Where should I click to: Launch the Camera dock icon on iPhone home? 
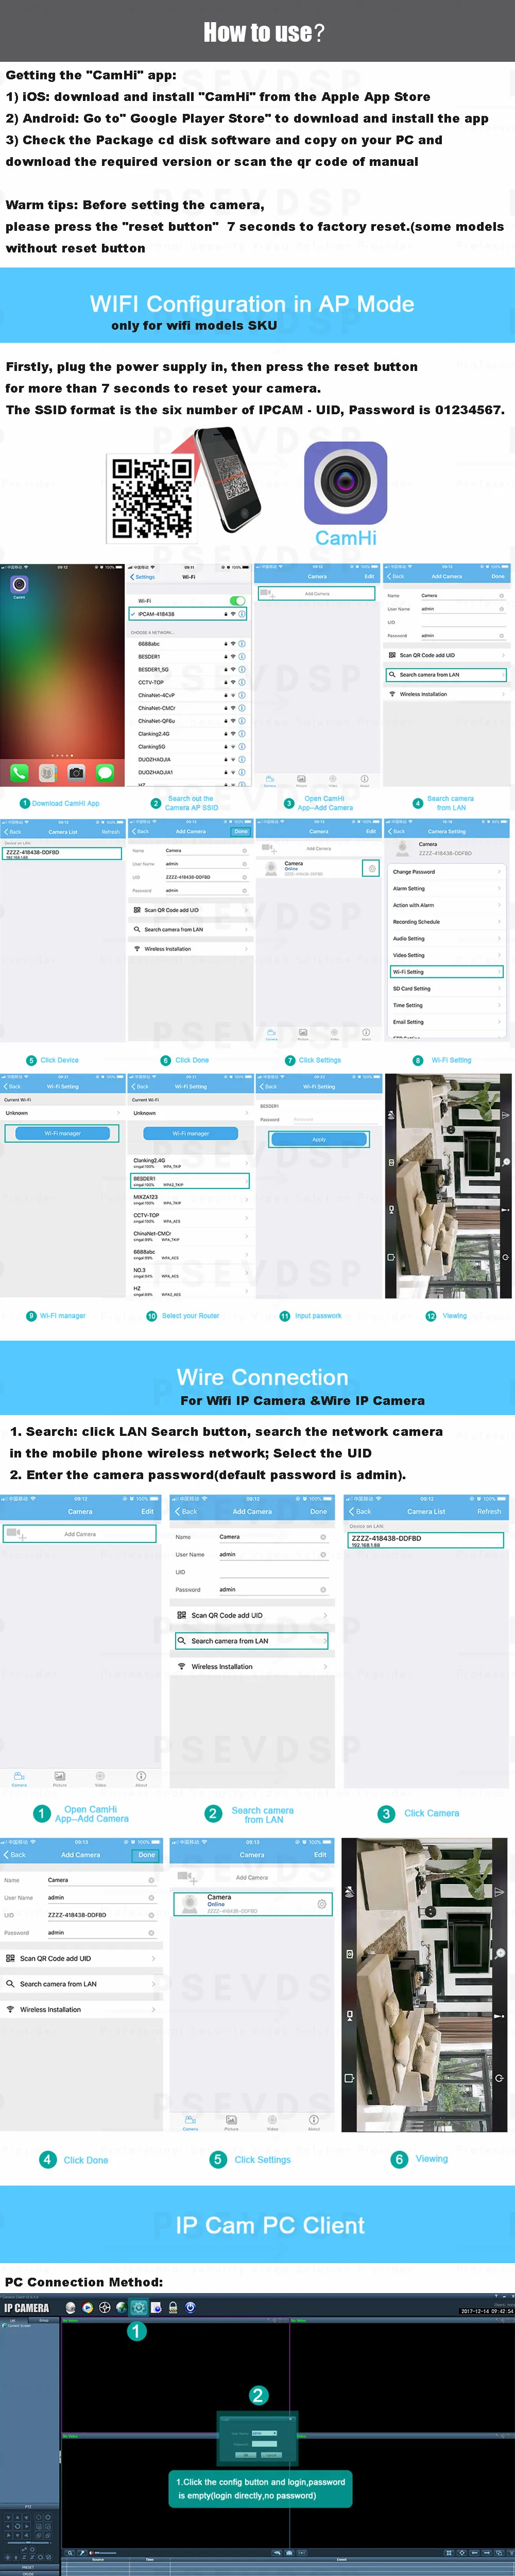pyautogui.click(x=76, y=772)
